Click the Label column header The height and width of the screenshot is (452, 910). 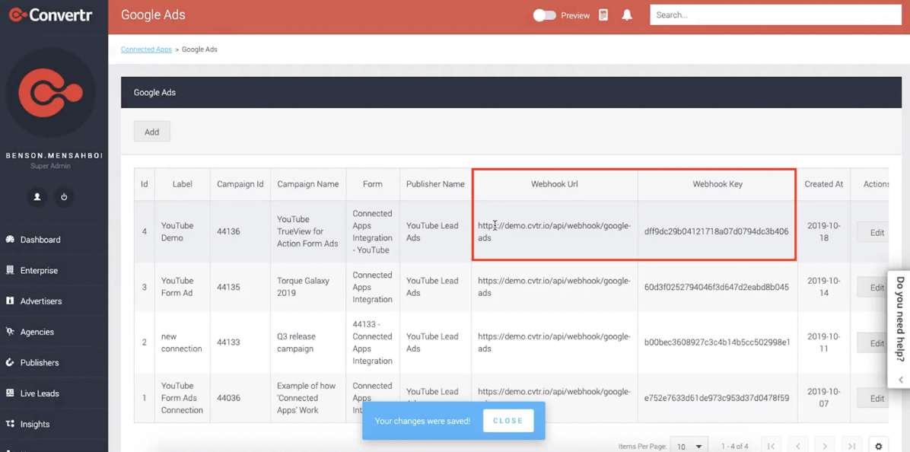(x=183, y=184)
